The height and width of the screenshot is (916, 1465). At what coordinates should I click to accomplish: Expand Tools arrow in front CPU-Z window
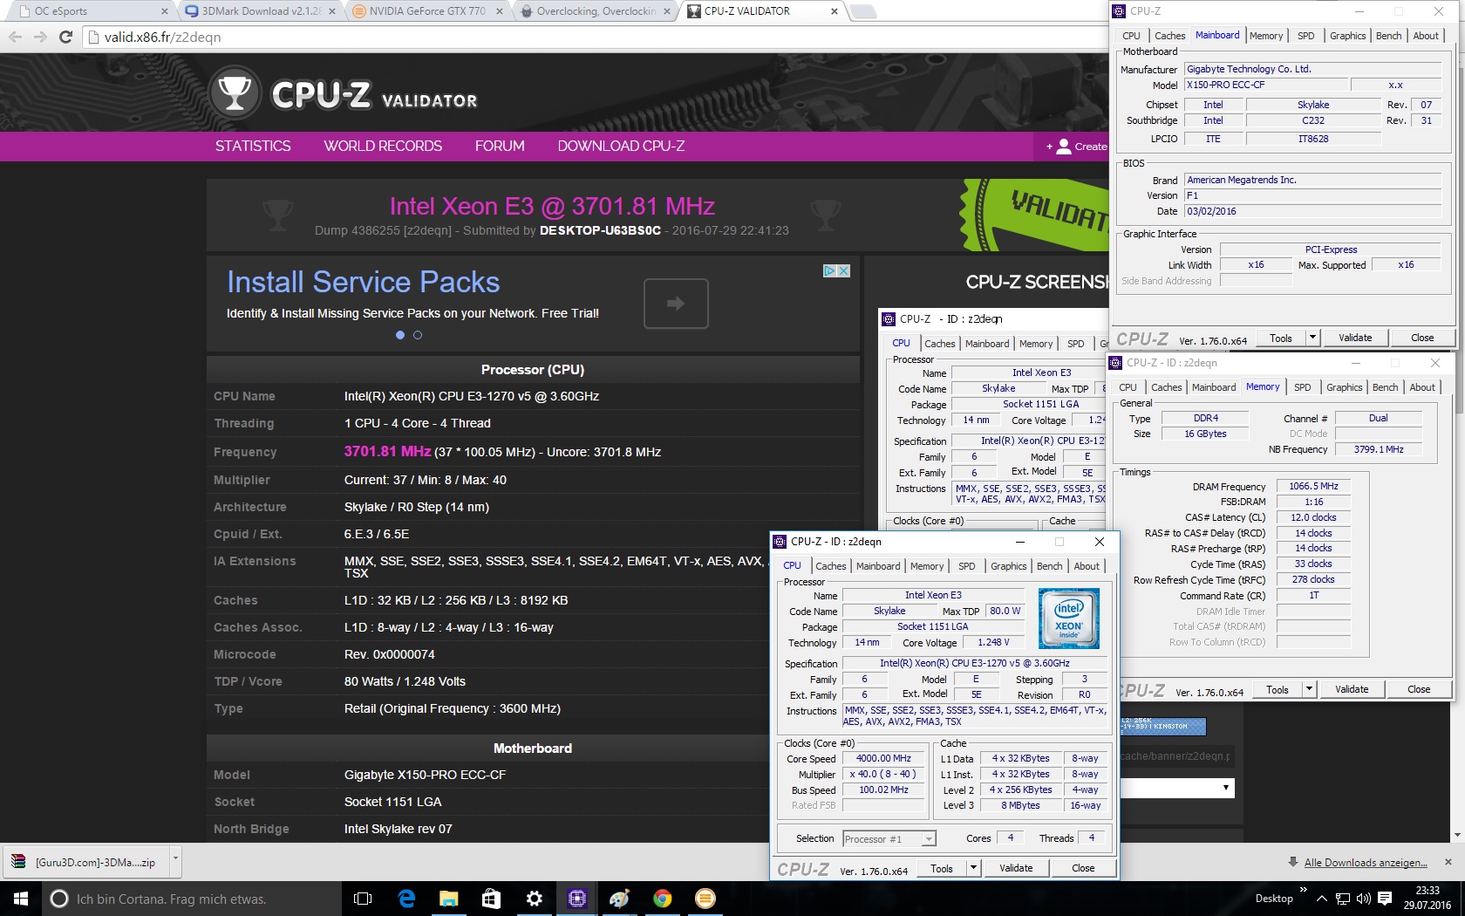973,868
